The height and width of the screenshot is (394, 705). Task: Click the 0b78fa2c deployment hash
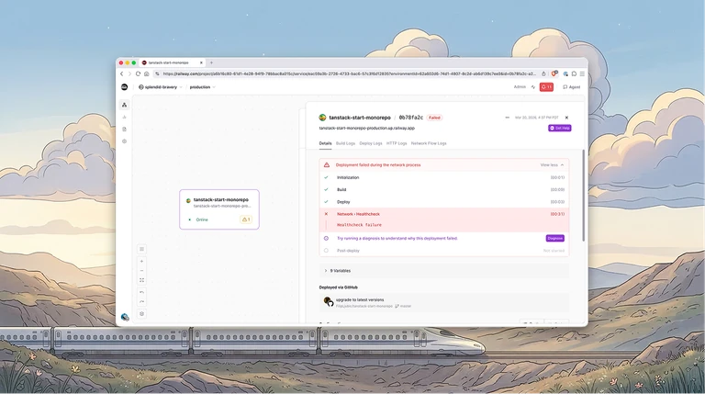(411, 118)
